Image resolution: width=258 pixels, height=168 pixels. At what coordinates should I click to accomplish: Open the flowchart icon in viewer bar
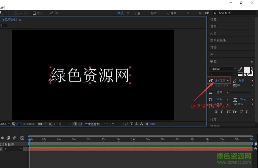(x=141, y=124)
